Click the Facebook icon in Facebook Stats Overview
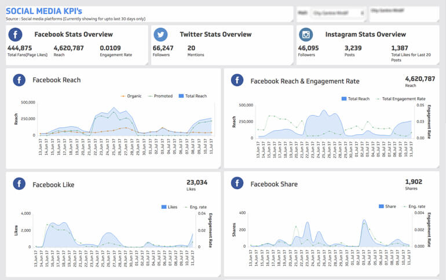This screenshot has height=280, width=446. coord(15,35)
